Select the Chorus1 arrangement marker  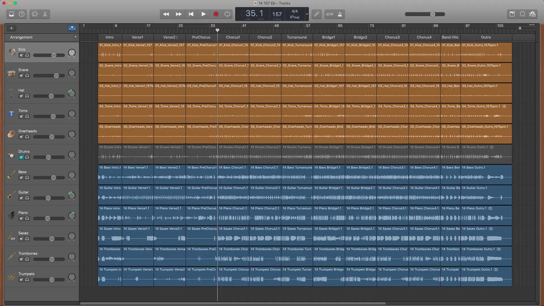(233, 37)
